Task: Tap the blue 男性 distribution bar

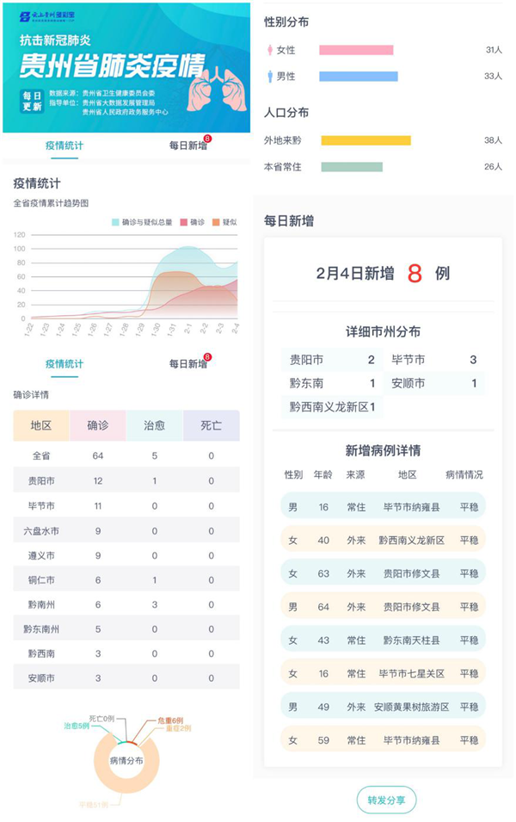Action: [359, 77]
